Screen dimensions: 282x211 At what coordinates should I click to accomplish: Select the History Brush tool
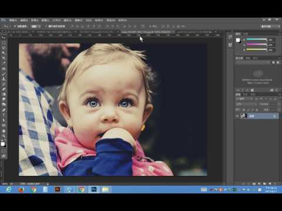click(x=4, y=84)
